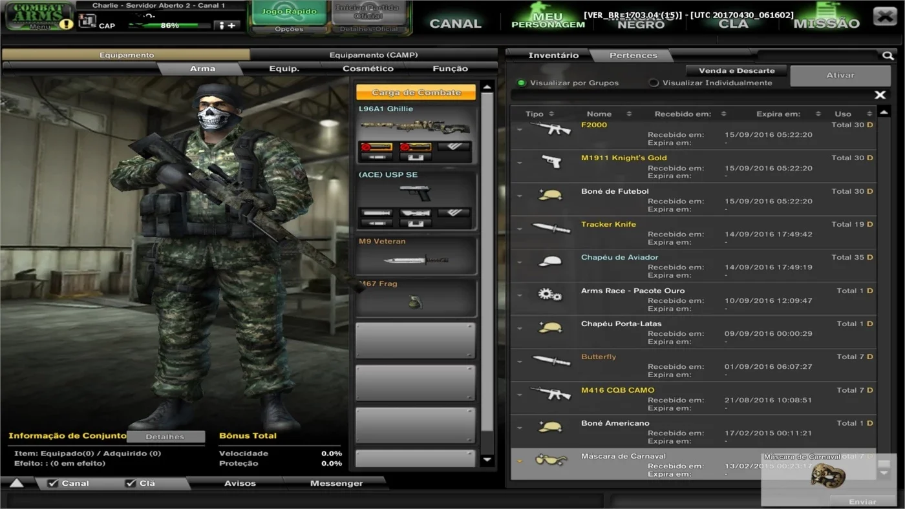905x509 pixels.
Task: Open the Equip. sub-tab
Action: pos(284,68)
